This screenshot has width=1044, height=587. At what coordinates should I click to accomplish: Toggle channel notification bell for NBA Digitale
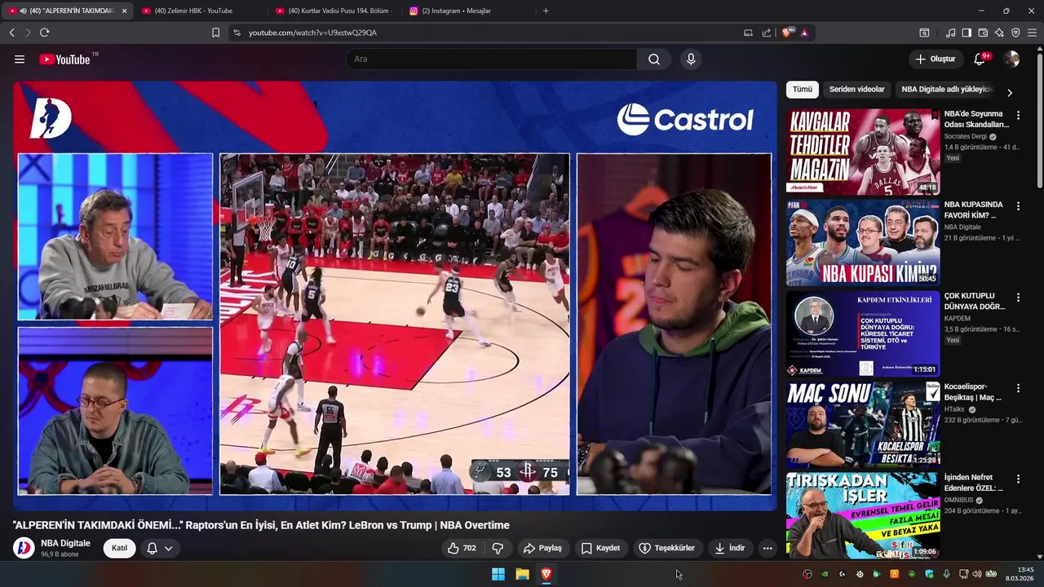pyautogui.click(x=159, y=548)
